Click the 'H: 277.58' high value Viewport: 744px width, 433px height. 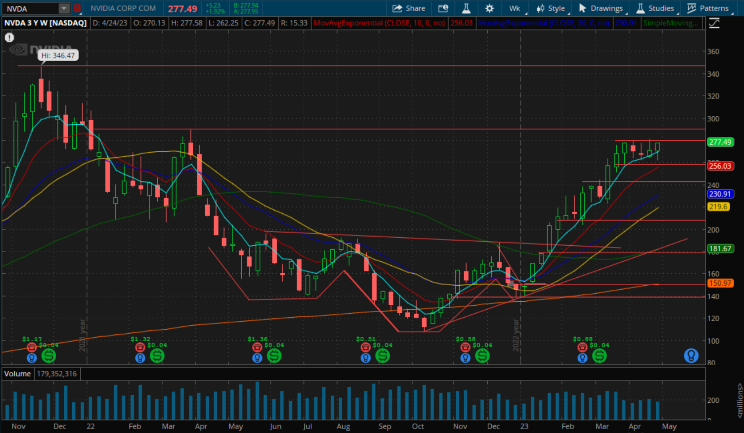pyautogui.click(x=186, y=23)
